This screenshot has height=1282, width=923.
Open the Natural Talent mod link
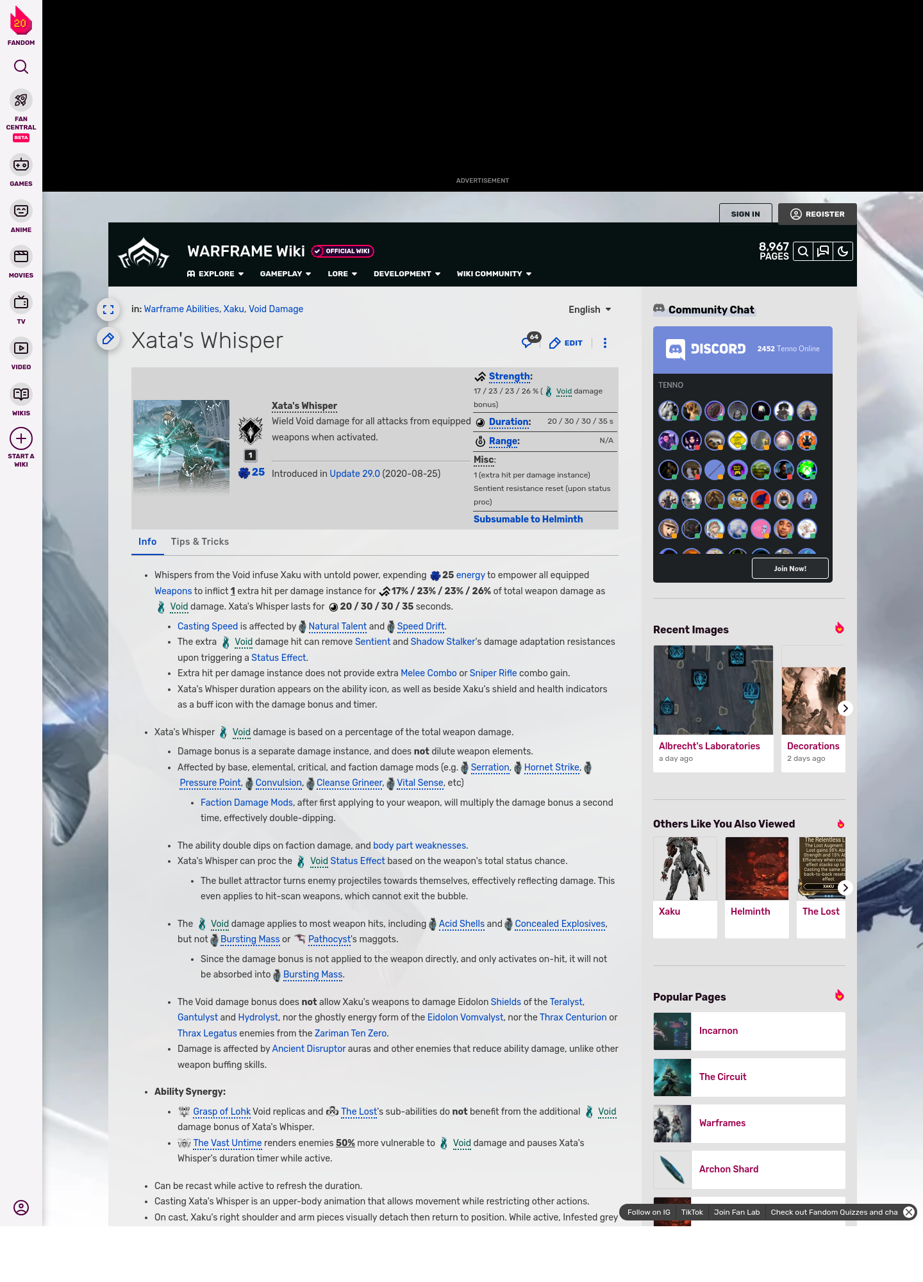(337, 626)
